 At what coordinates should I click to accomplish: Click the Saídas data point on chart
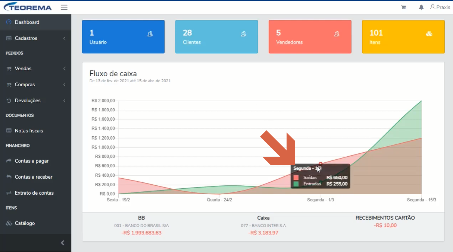click(x=321, y=164)
